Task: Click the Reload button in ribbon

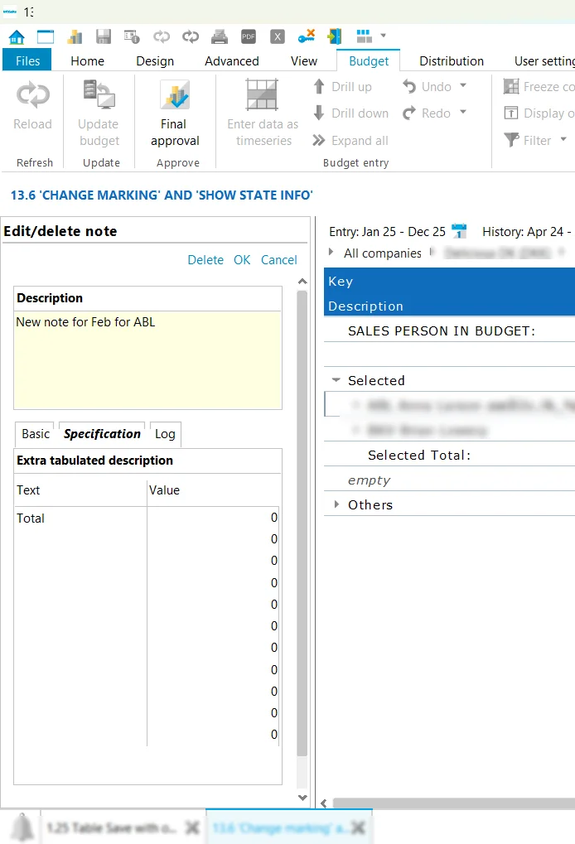Action: coord(33,106)
